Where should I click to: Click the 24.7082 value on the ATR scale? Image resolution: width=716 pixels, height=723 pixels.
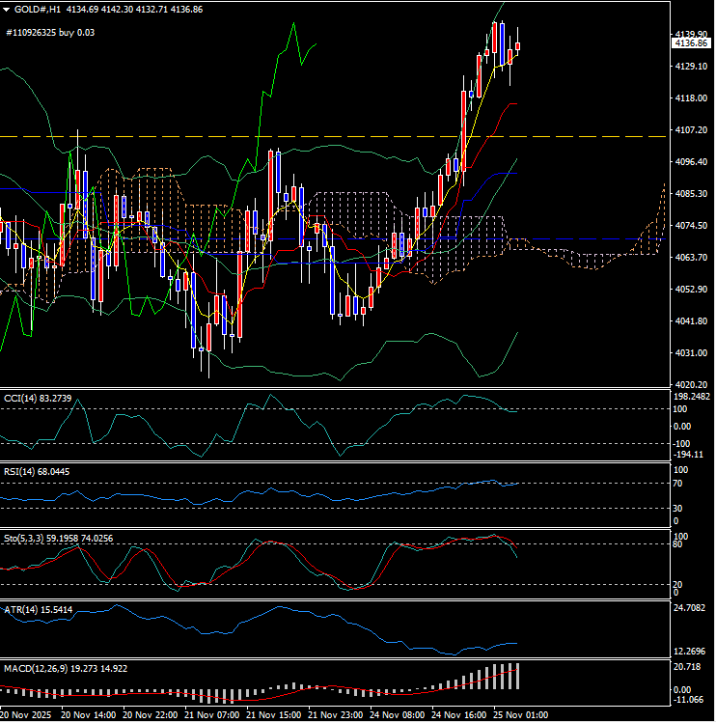pyautogui.click(x=692, y=609)
